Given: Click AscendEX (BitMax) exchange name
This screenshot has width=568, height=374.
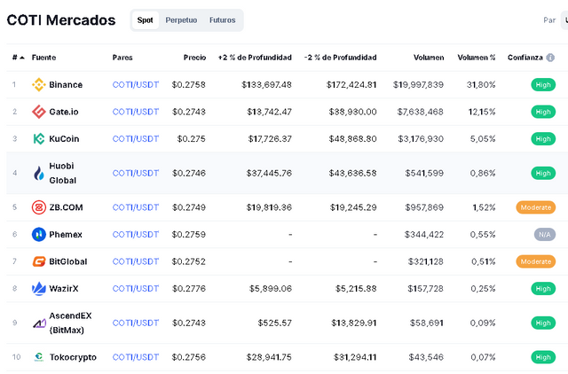Looking at the screenshot, I should (x=70, y=323).
